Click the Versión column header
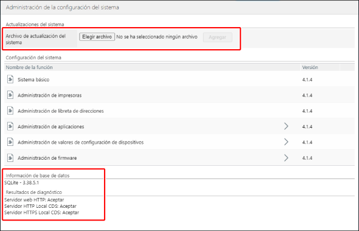This screenshot has width=359, height=231. coord(310,67)
